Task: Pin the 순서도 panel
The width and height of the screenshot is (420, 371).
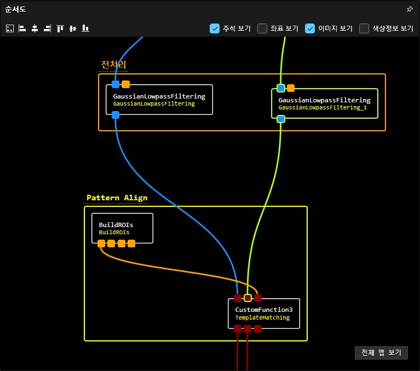Action: pos(409,9)
